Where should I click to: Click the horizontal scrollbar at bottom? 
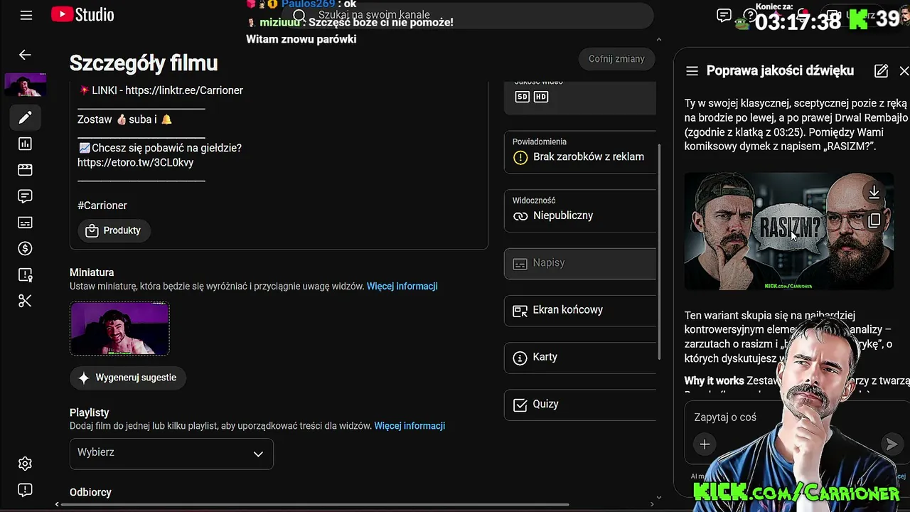[316, 505]
